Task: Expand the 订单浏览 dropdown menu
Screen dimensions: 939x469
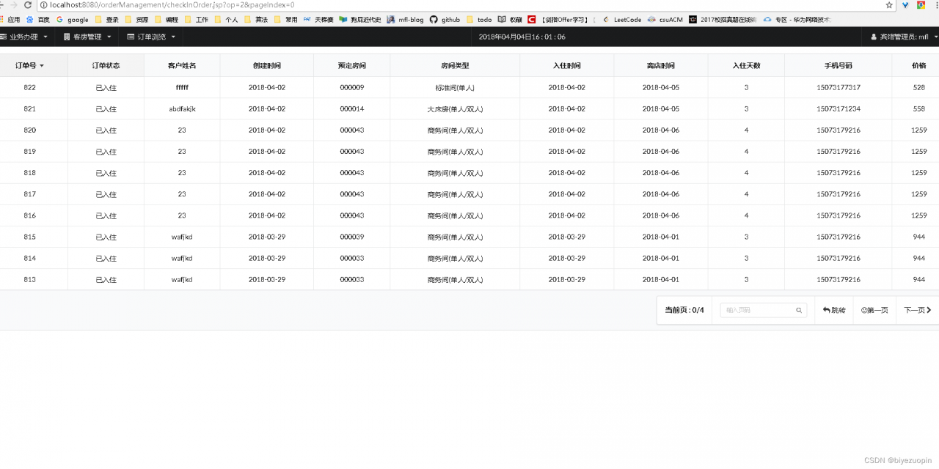Action: pyautogui.click(x=150, y=37)
